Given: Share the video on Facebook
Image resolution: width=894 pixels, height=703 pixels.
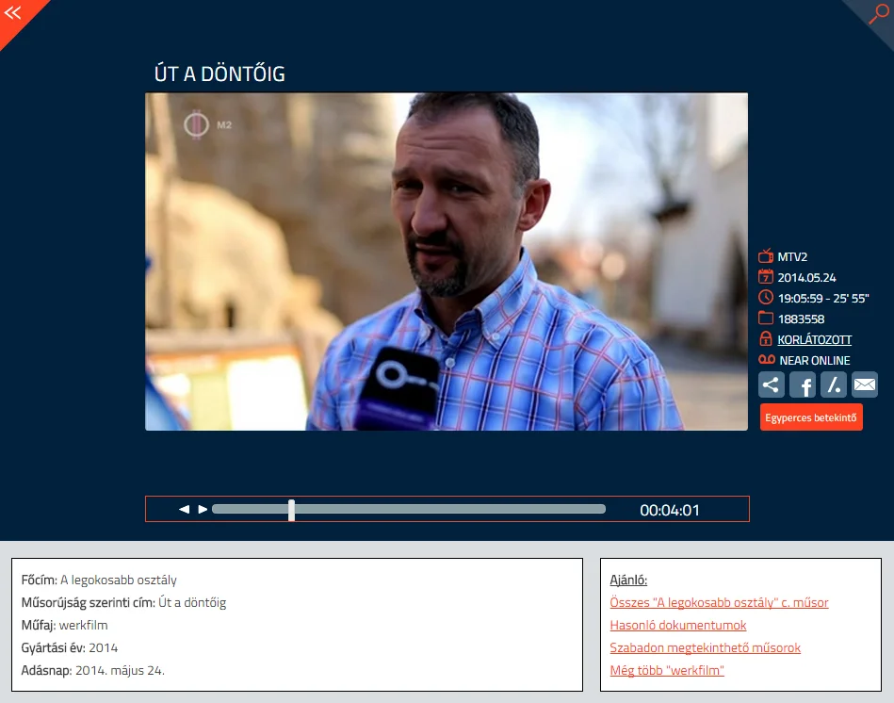Looking at the screenshot, I should pyautogui.click(x=803, y=384).
